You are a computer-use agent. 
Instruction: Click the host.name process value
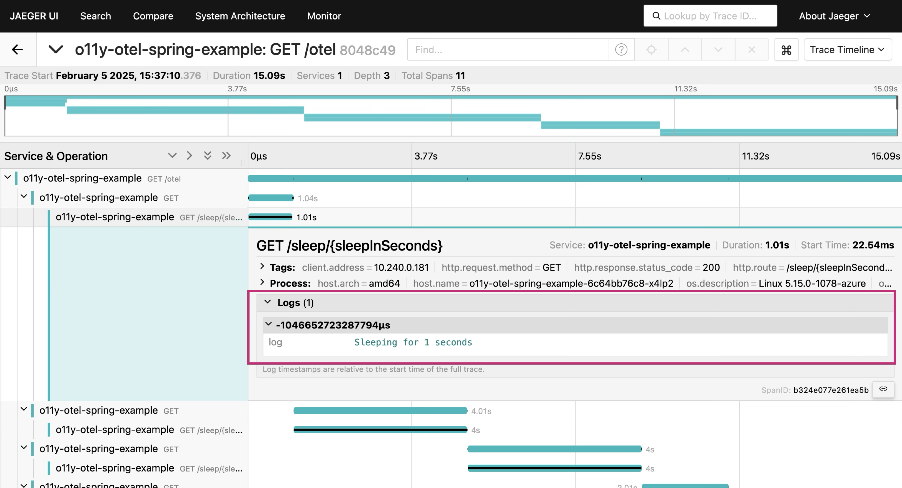pyautogui.click(x=571, y=283)
